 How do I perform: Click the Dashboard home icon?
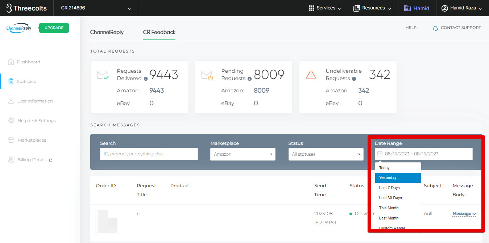tap(11, 62)
